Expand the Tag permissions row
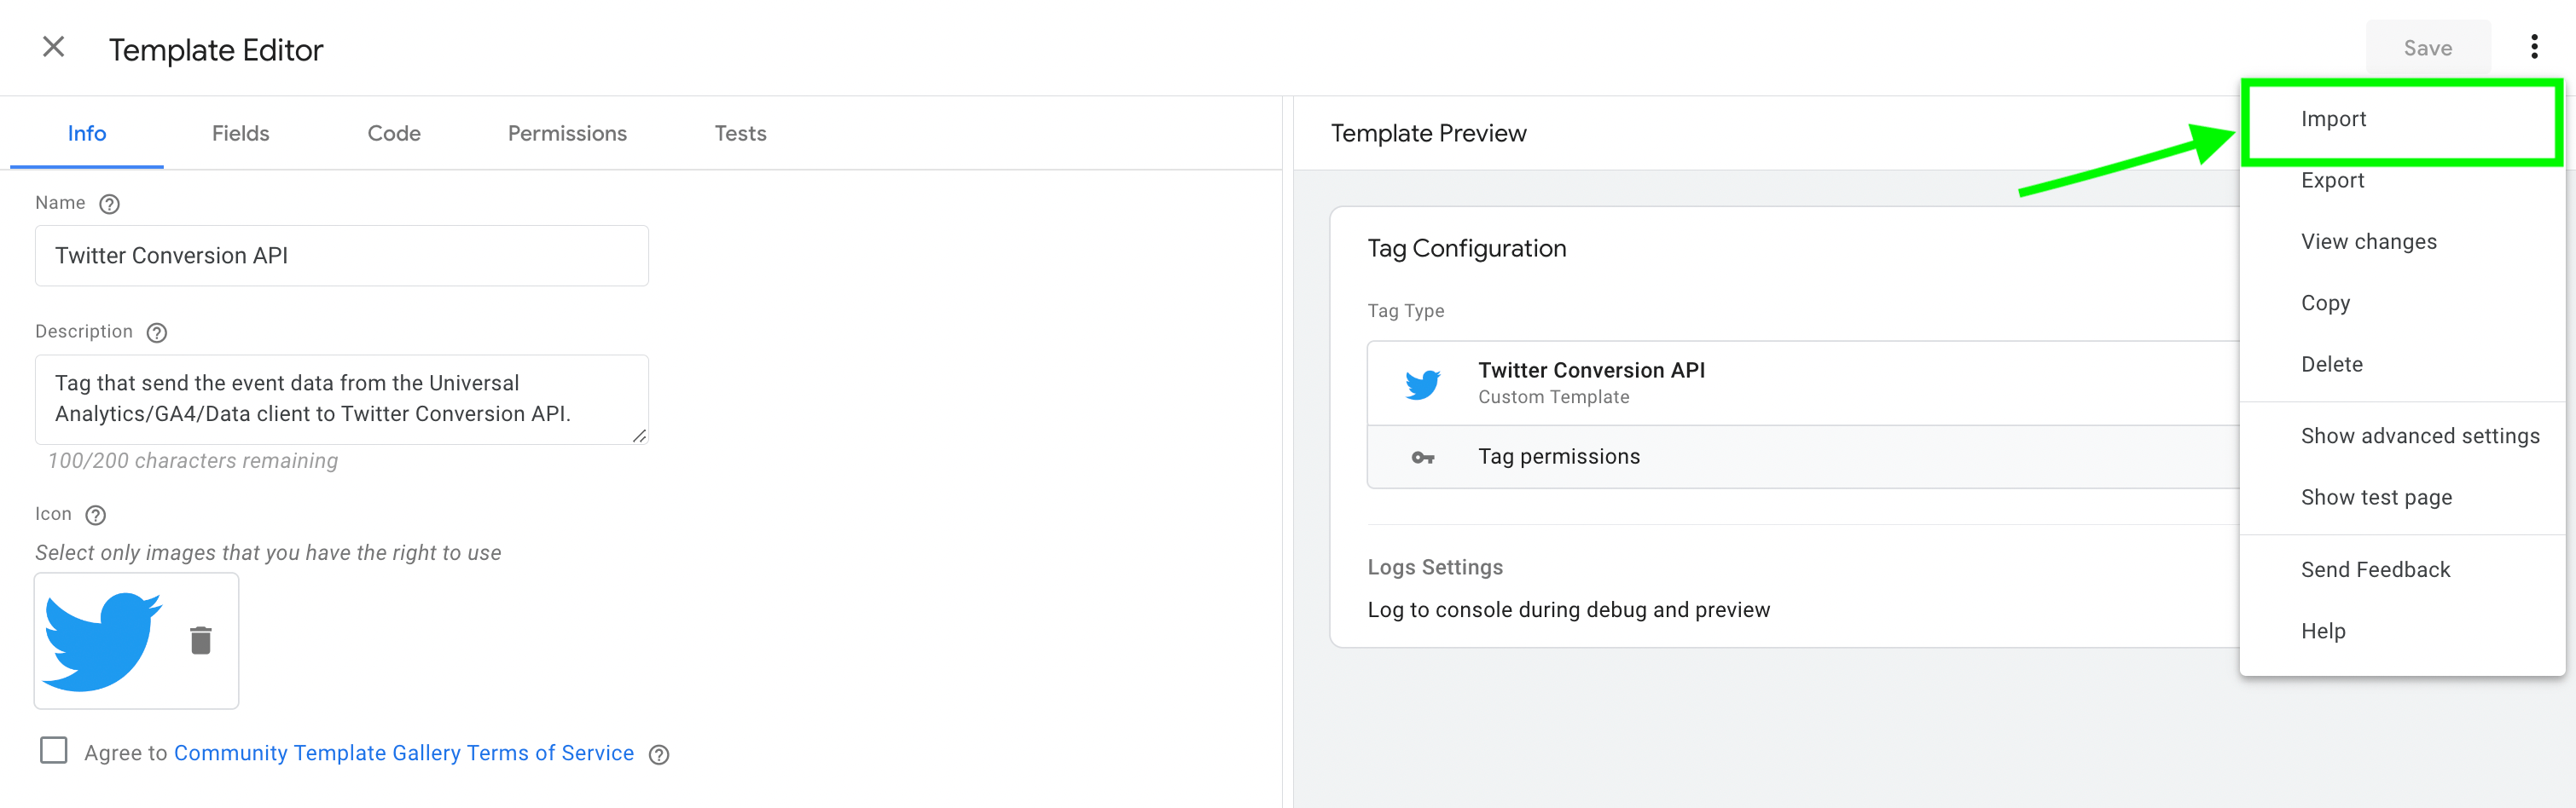The height and width of the screenshot is (808, 2576). [1803, 458]
